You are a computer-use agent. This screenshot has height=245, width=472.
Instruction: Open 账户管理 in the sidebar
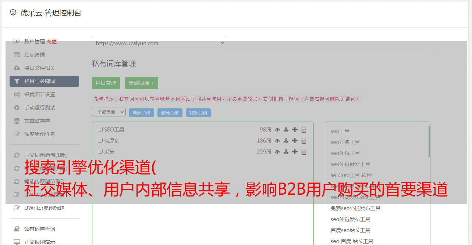34,42
